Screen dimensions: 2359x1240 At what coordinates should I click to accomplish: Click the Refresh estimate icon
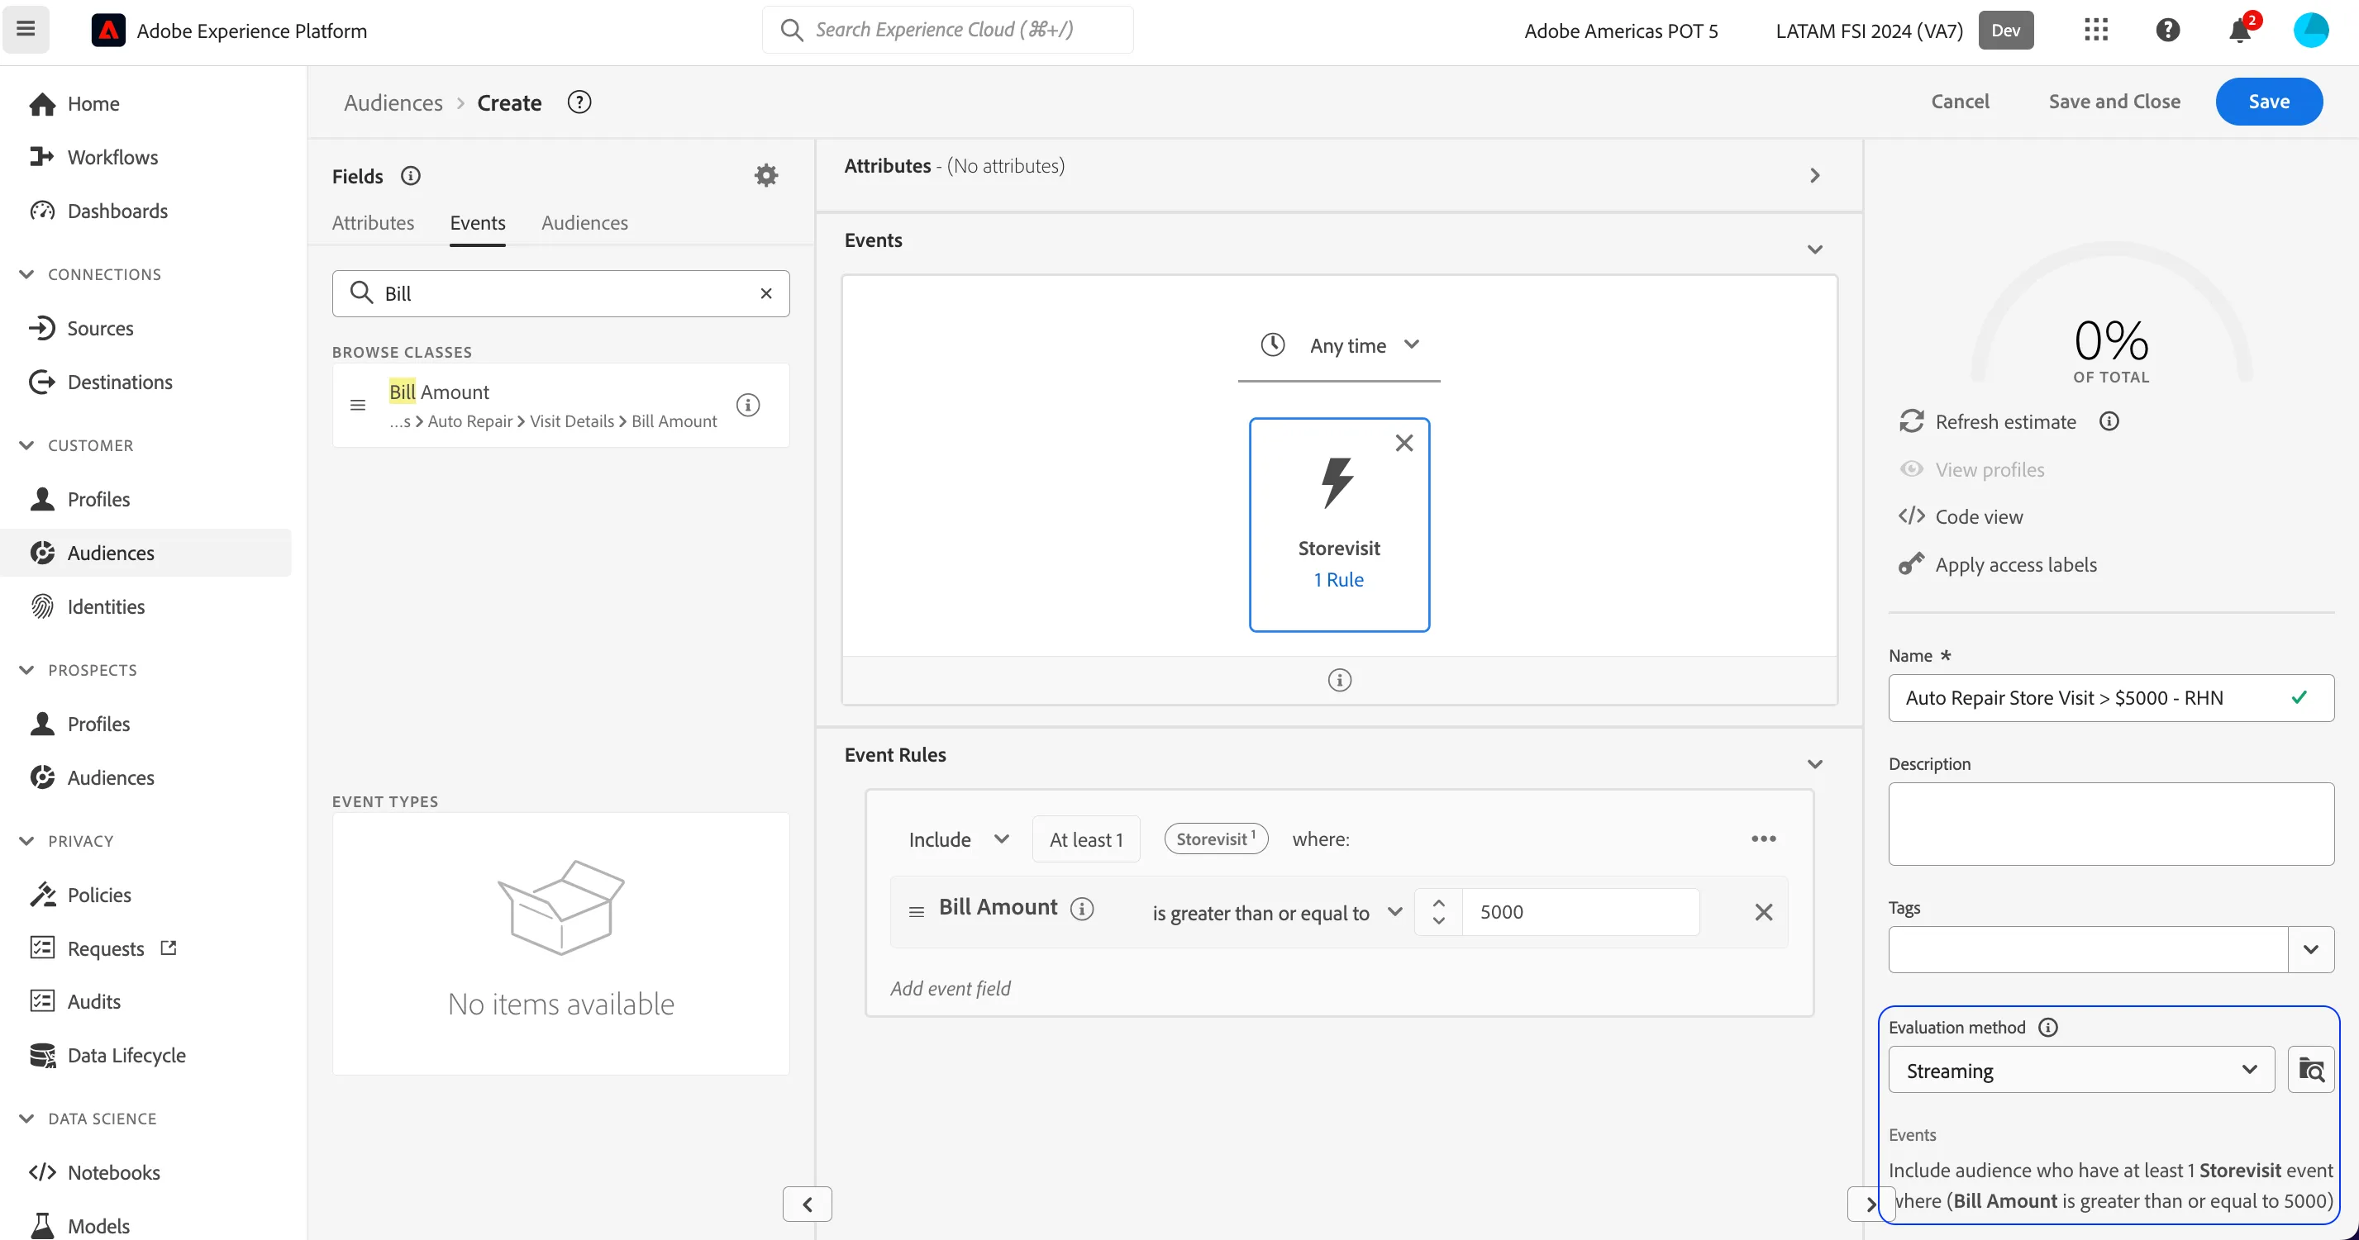click(x=1911, y=421)
